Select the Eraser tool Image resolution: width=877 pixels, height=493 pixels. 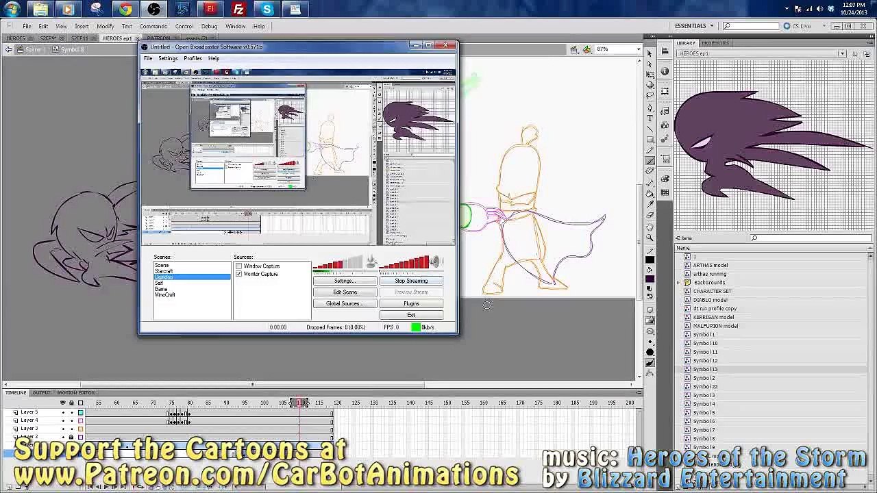(650, 216)
